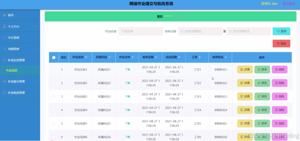
Task: Click the 老师姓名5 cell
Action: coord(221,124)
